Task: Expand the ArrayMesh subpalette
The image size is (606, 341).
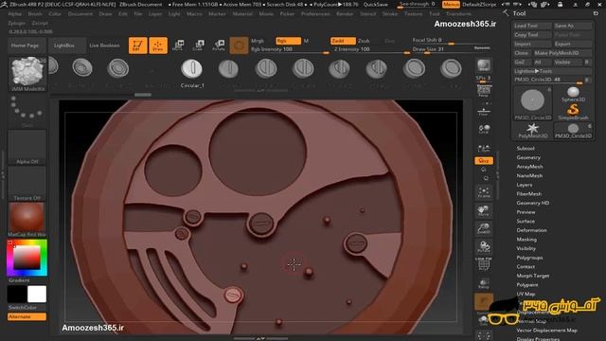Action: pos(529,167)
